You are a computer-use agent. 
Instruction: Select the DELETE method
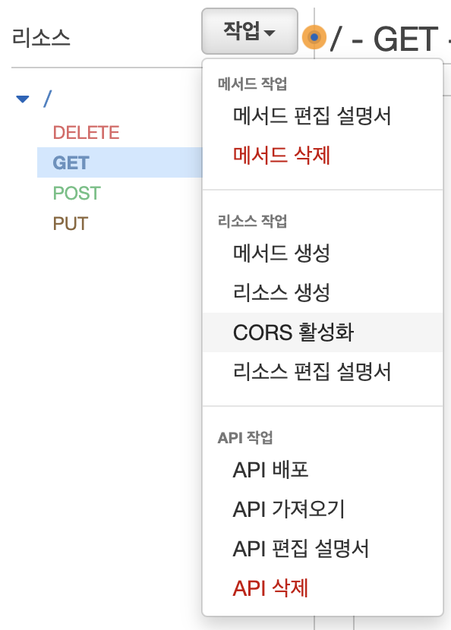click(x=86, y=133)
